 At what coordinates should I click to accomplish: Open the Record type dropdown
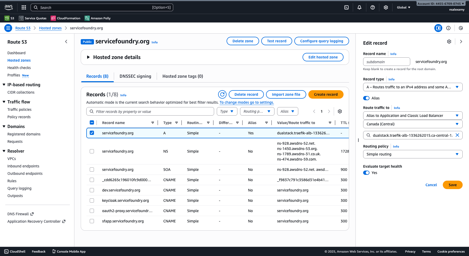(413, 87)
